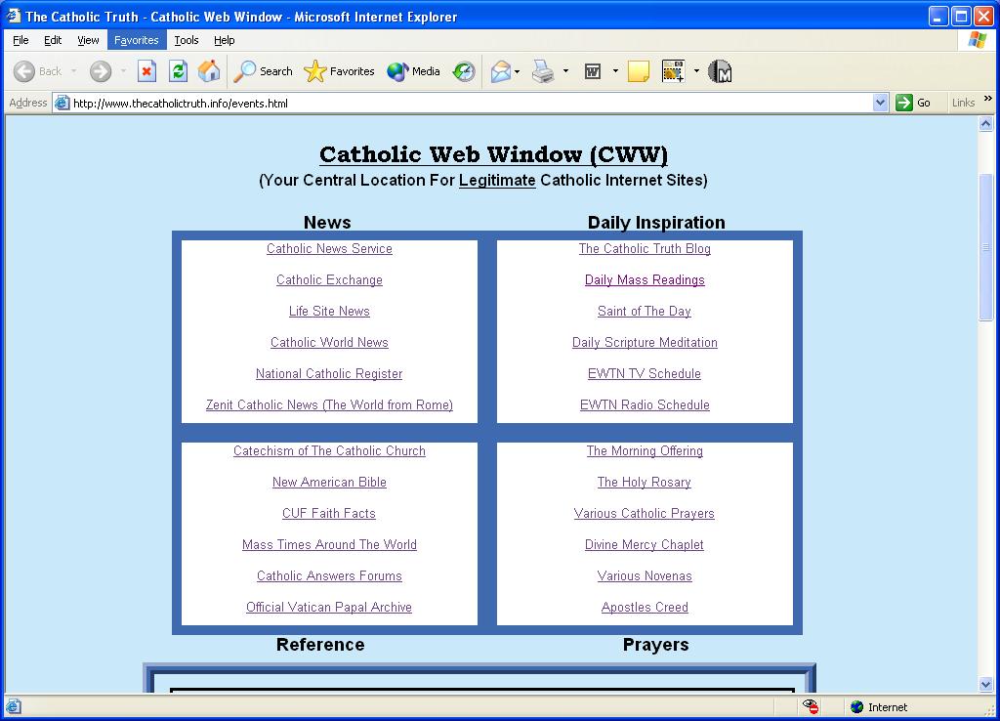Viewport: 1000px width, 721px height.
Task: Expand Word edit button dropdown arrow
Action: click(x=615, y=71)
